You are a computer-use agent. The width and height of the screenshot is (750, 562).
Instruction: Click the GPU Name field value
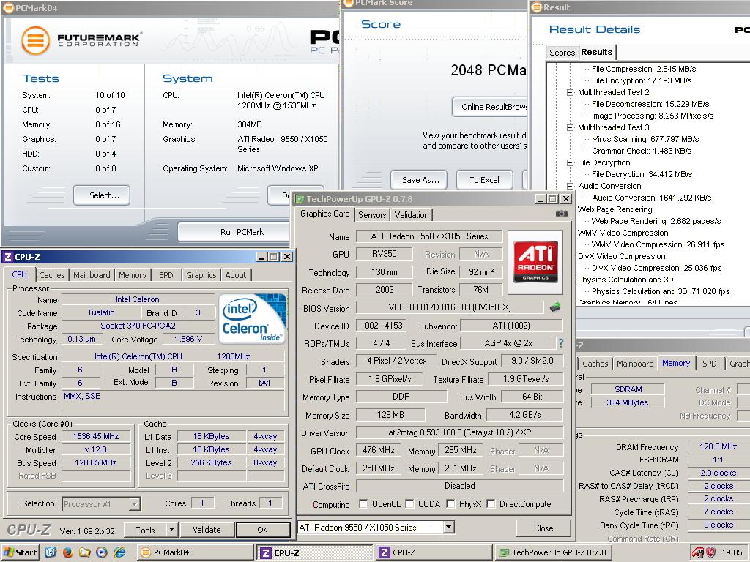[429, 236]
